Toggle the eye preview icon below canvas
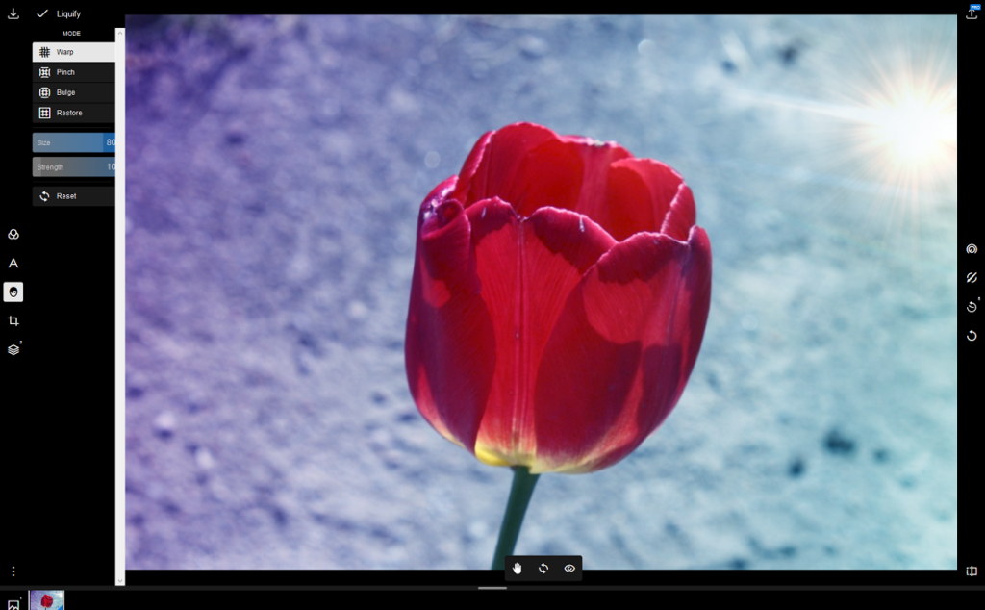This screenshot has width=985, height=610. tap(569, 569)
